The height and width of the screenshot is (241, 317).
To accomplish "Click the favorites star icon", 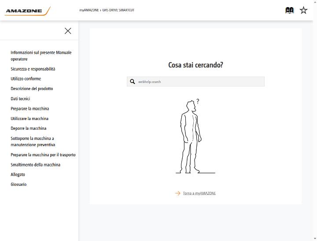I will 303,10.
